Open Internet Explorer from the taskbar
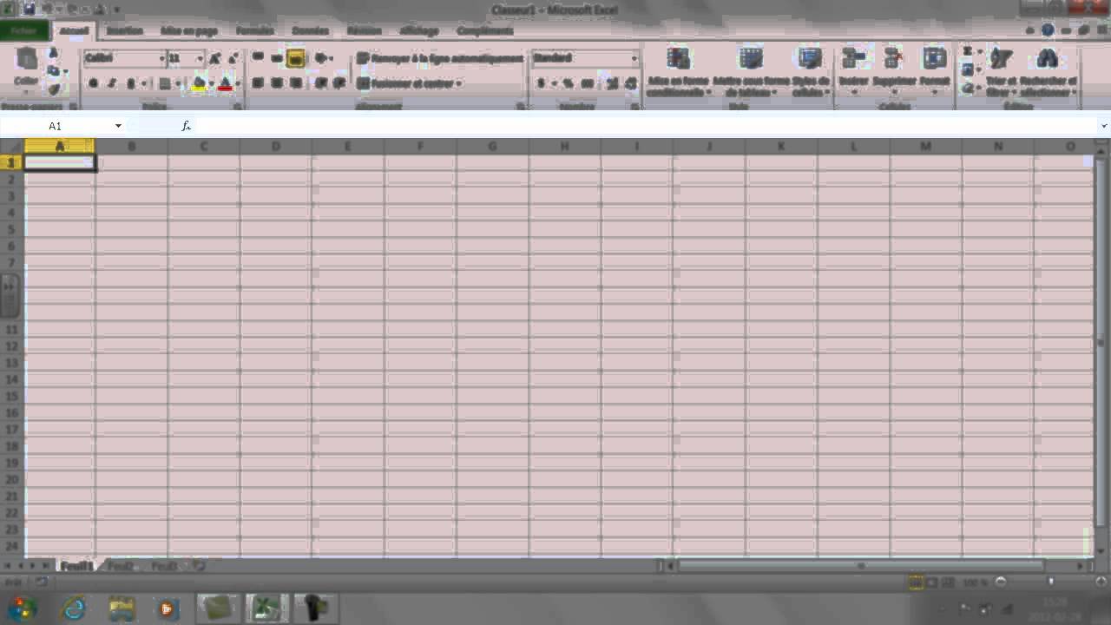 tap(74, 608)
